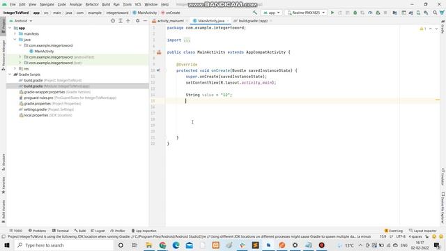
Task: Click the Make Project hammer icon
Action: [x=255, y=13]
